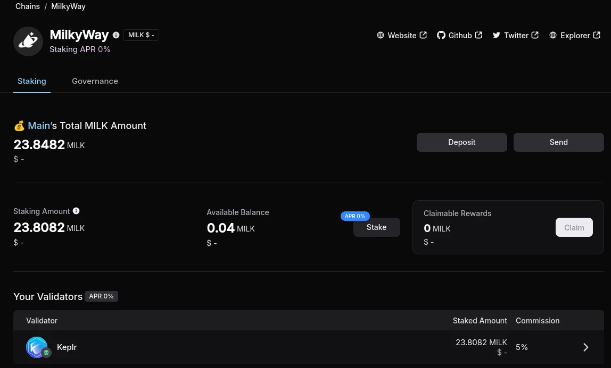Click the globe icon next to Website
The width and height of the screenshot is (611, 368).
coord(381,36)
